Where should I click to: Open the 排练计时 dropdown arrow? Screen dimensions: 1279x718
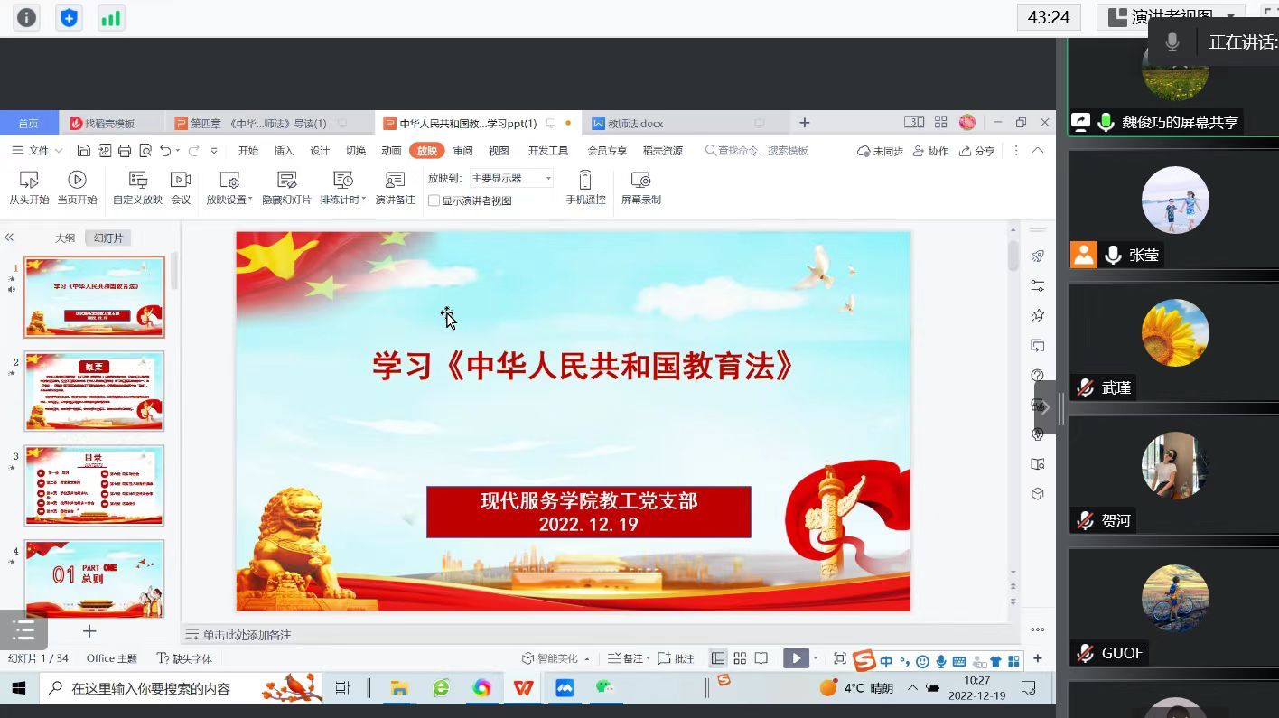pyautogui.click(x=363, y=200)
